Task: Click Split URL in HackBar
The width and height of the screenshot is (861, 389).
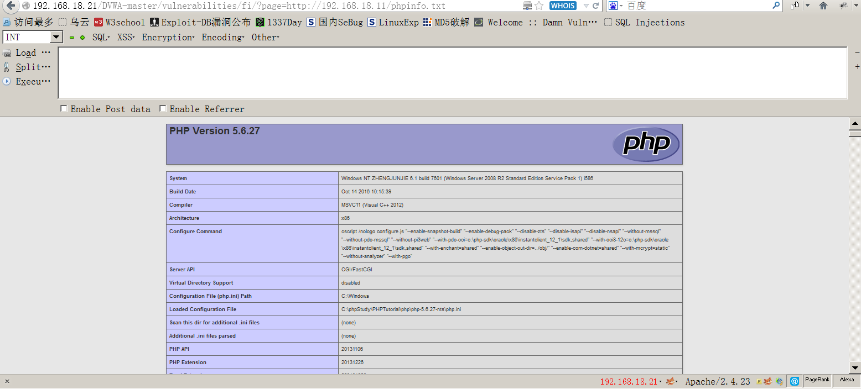Action: (27, 67)
